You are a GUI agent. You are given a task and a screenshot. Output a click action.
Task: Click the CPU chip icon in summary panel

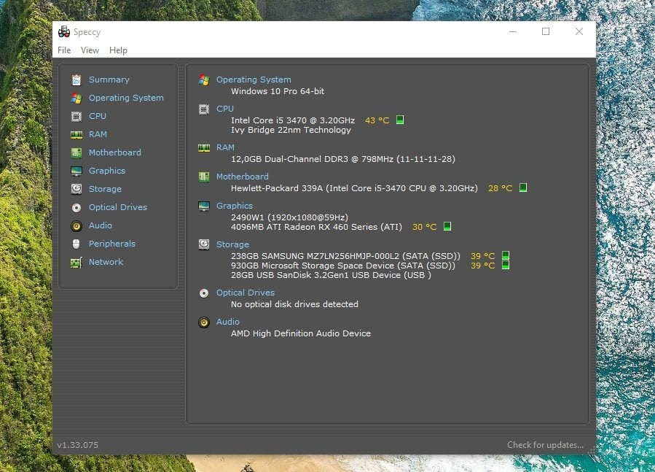coord(204,109)
